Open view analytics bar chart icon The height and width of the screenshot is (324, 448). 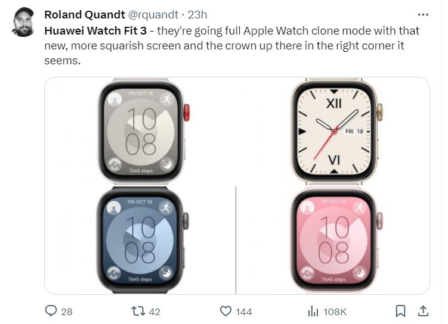pyautogui.click(x=313, y=311)
